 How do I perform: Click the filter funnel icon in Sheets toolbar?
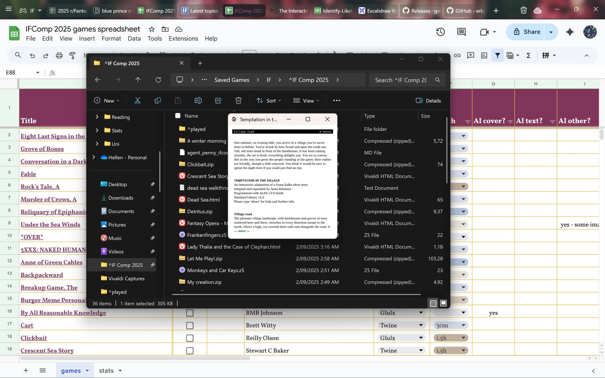(x=497, y=55)
